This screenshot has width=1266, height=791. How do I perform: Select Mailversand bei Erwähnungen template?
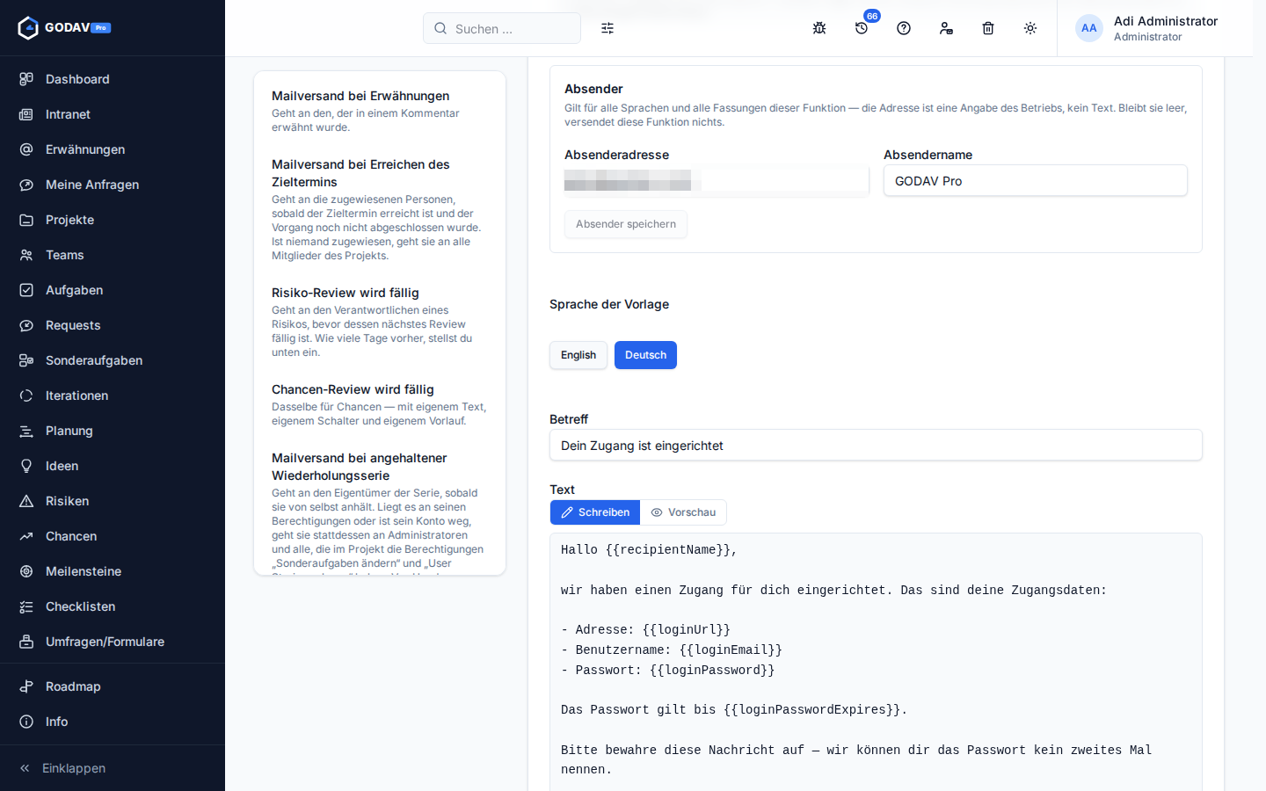click(x=380, y=111)
